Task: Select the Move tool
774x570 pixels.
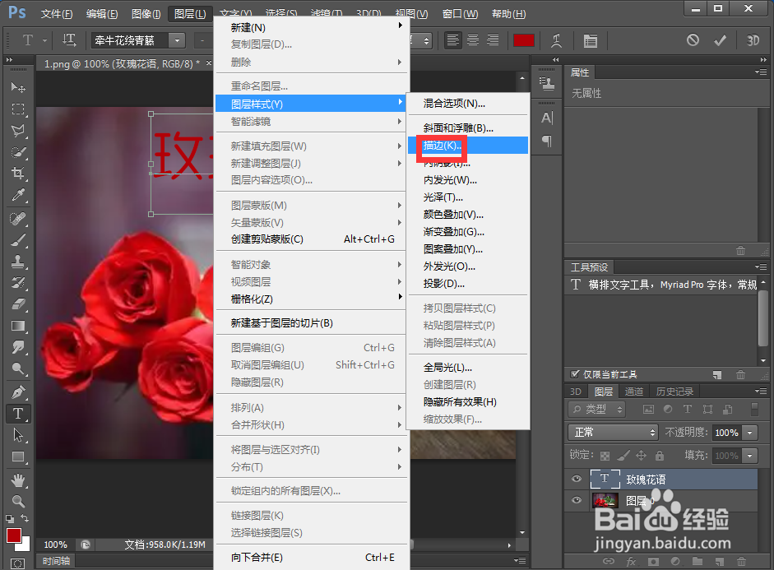Action: (18, 87)
